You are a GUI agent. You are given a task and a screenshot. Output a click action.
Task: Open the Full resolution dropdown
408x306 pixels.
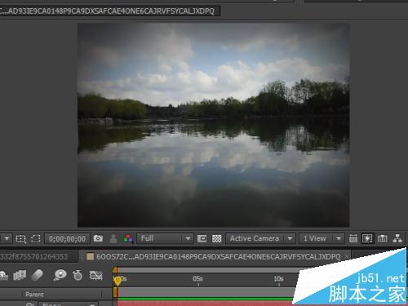point(165,238)
